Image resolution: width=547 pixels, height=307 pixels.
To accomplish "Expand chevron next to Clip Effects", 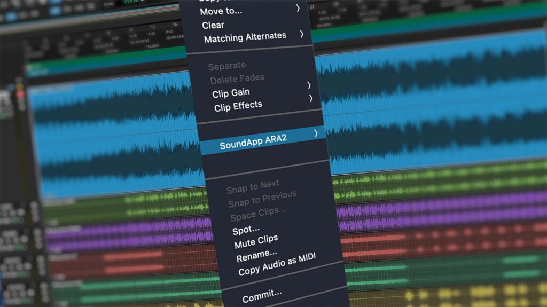I will pos(310,98).
